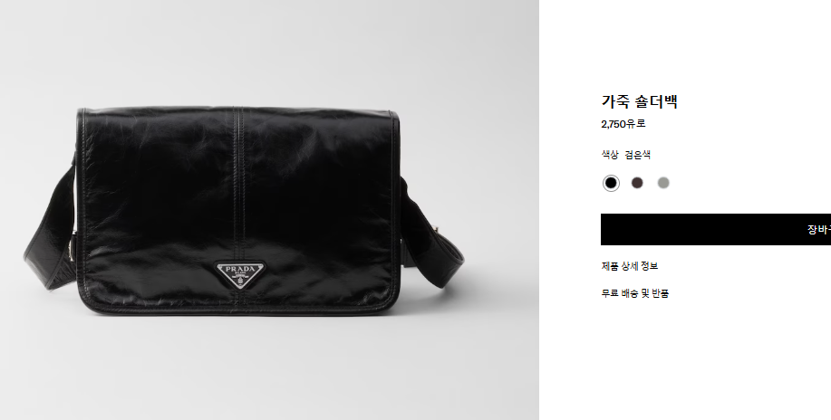Click the bottom edge of the bag flap
The width and height of the screenshot is (831, 420).
point(238,308)
